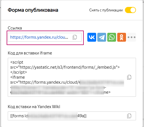Copy the iframe embed code
The width and height of the screenshot is (144, 127).
(x=129, y=77)
